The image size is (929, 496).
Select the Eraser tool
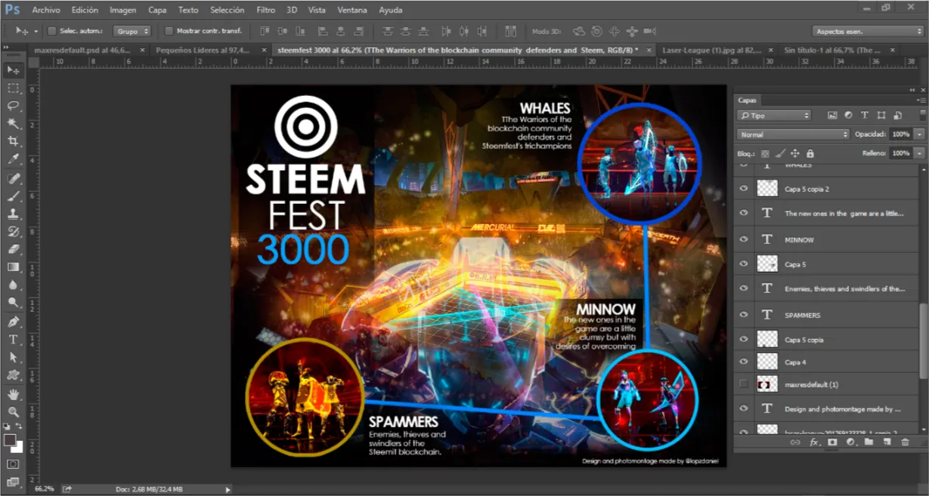13,249
